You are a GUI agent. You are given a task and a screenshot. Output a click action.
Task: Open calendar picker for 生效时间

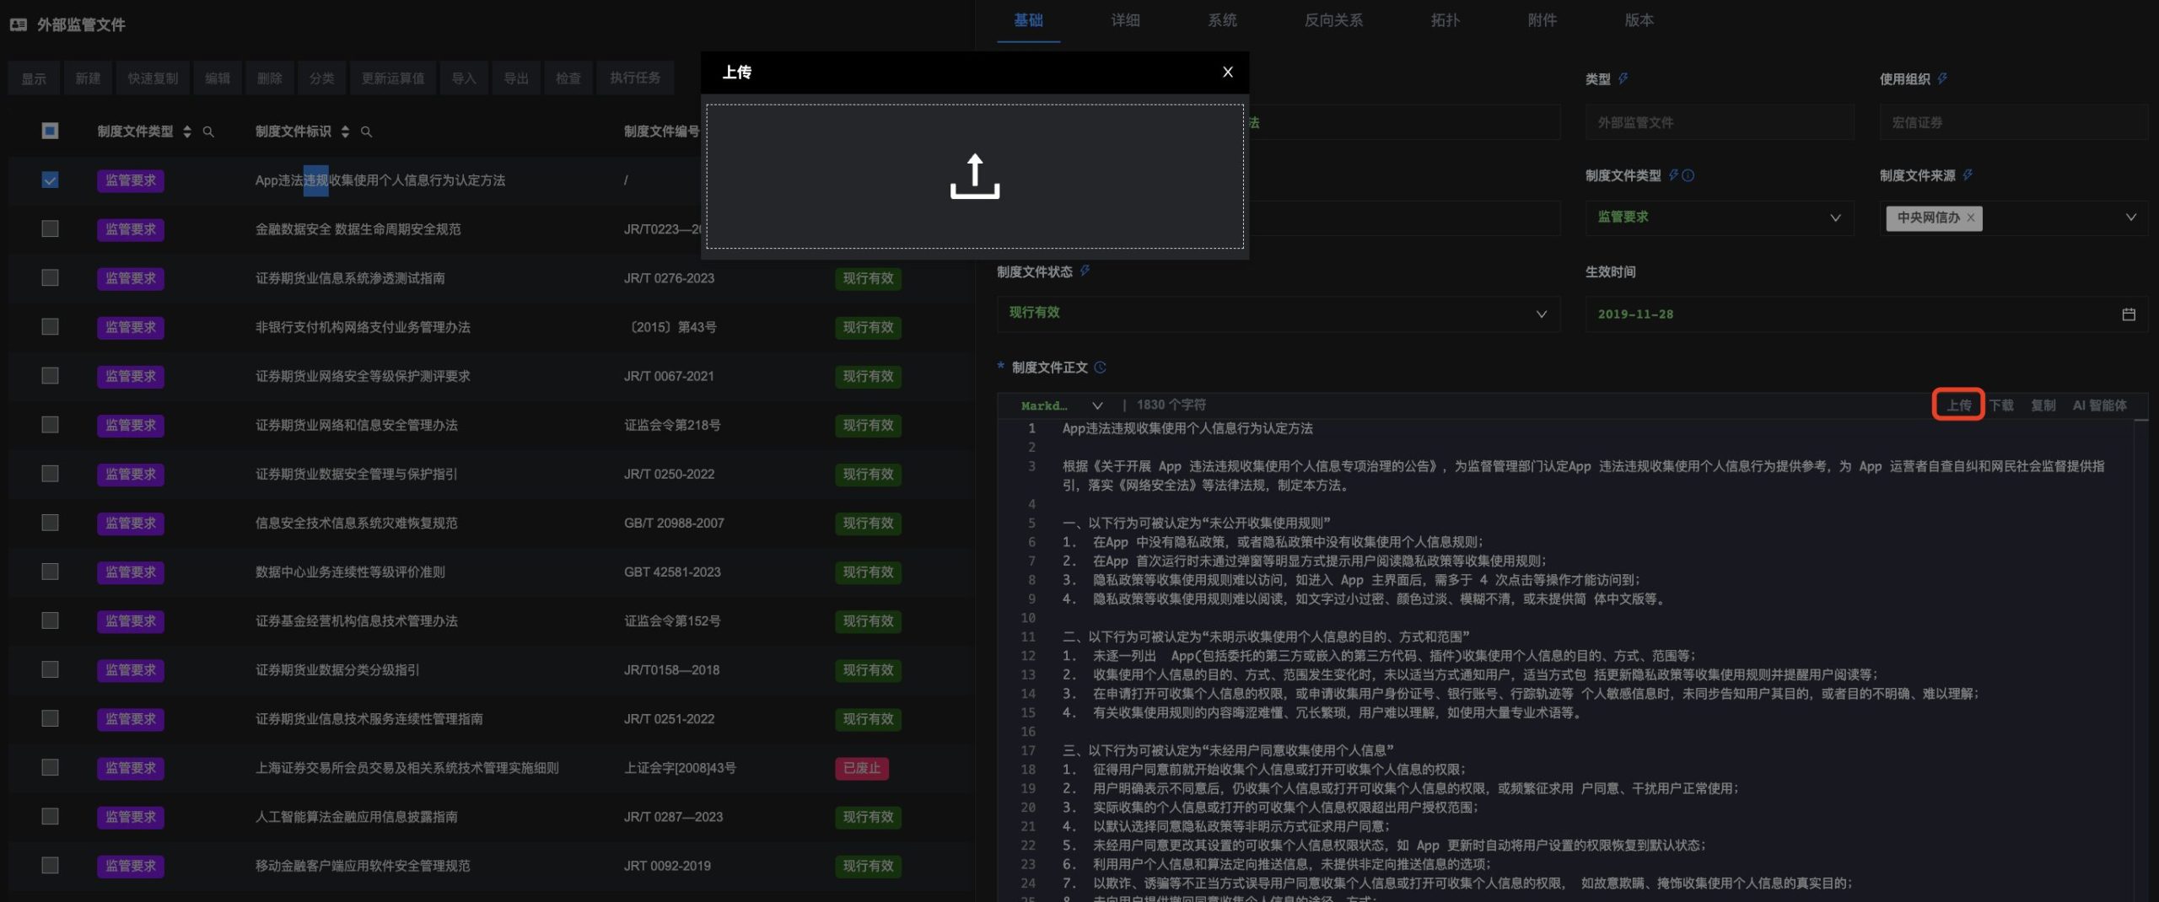[2129, 314]
